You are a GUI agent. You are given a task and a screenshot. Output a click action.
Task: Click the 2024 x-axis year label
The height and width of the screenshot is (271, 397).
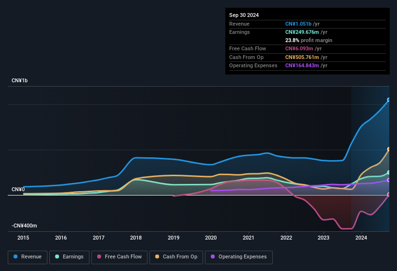tap(361, 238)
